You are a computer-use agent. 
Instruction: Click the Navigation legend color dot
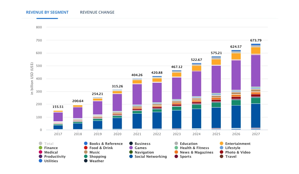point(132,152)
